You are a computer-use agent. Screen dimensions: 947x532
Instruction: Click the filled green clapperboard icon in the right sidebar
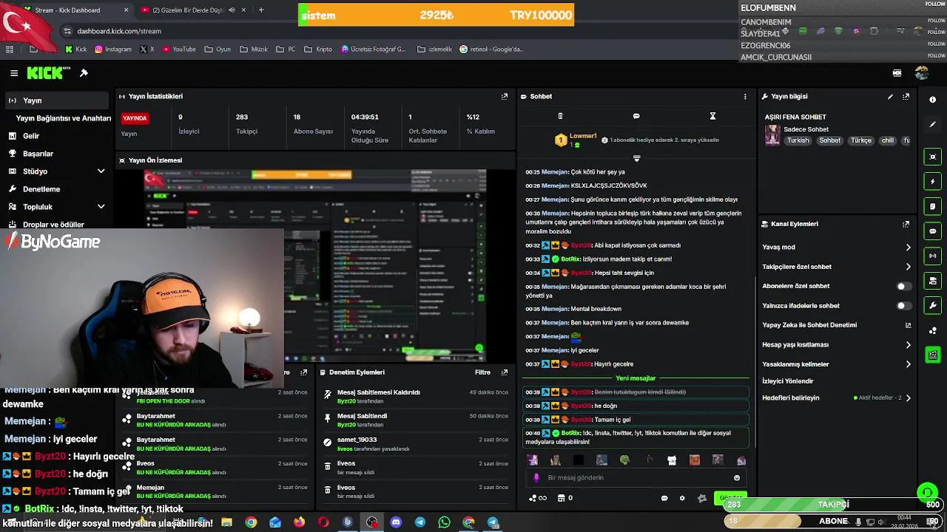coord(932,355)
